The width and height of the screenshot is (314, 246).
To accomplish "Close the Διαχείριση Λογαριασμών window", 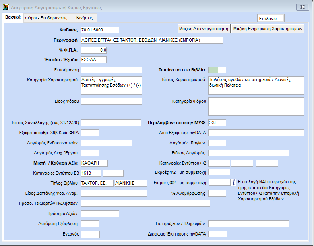I will pyautogui.click(x=302, y=7).
